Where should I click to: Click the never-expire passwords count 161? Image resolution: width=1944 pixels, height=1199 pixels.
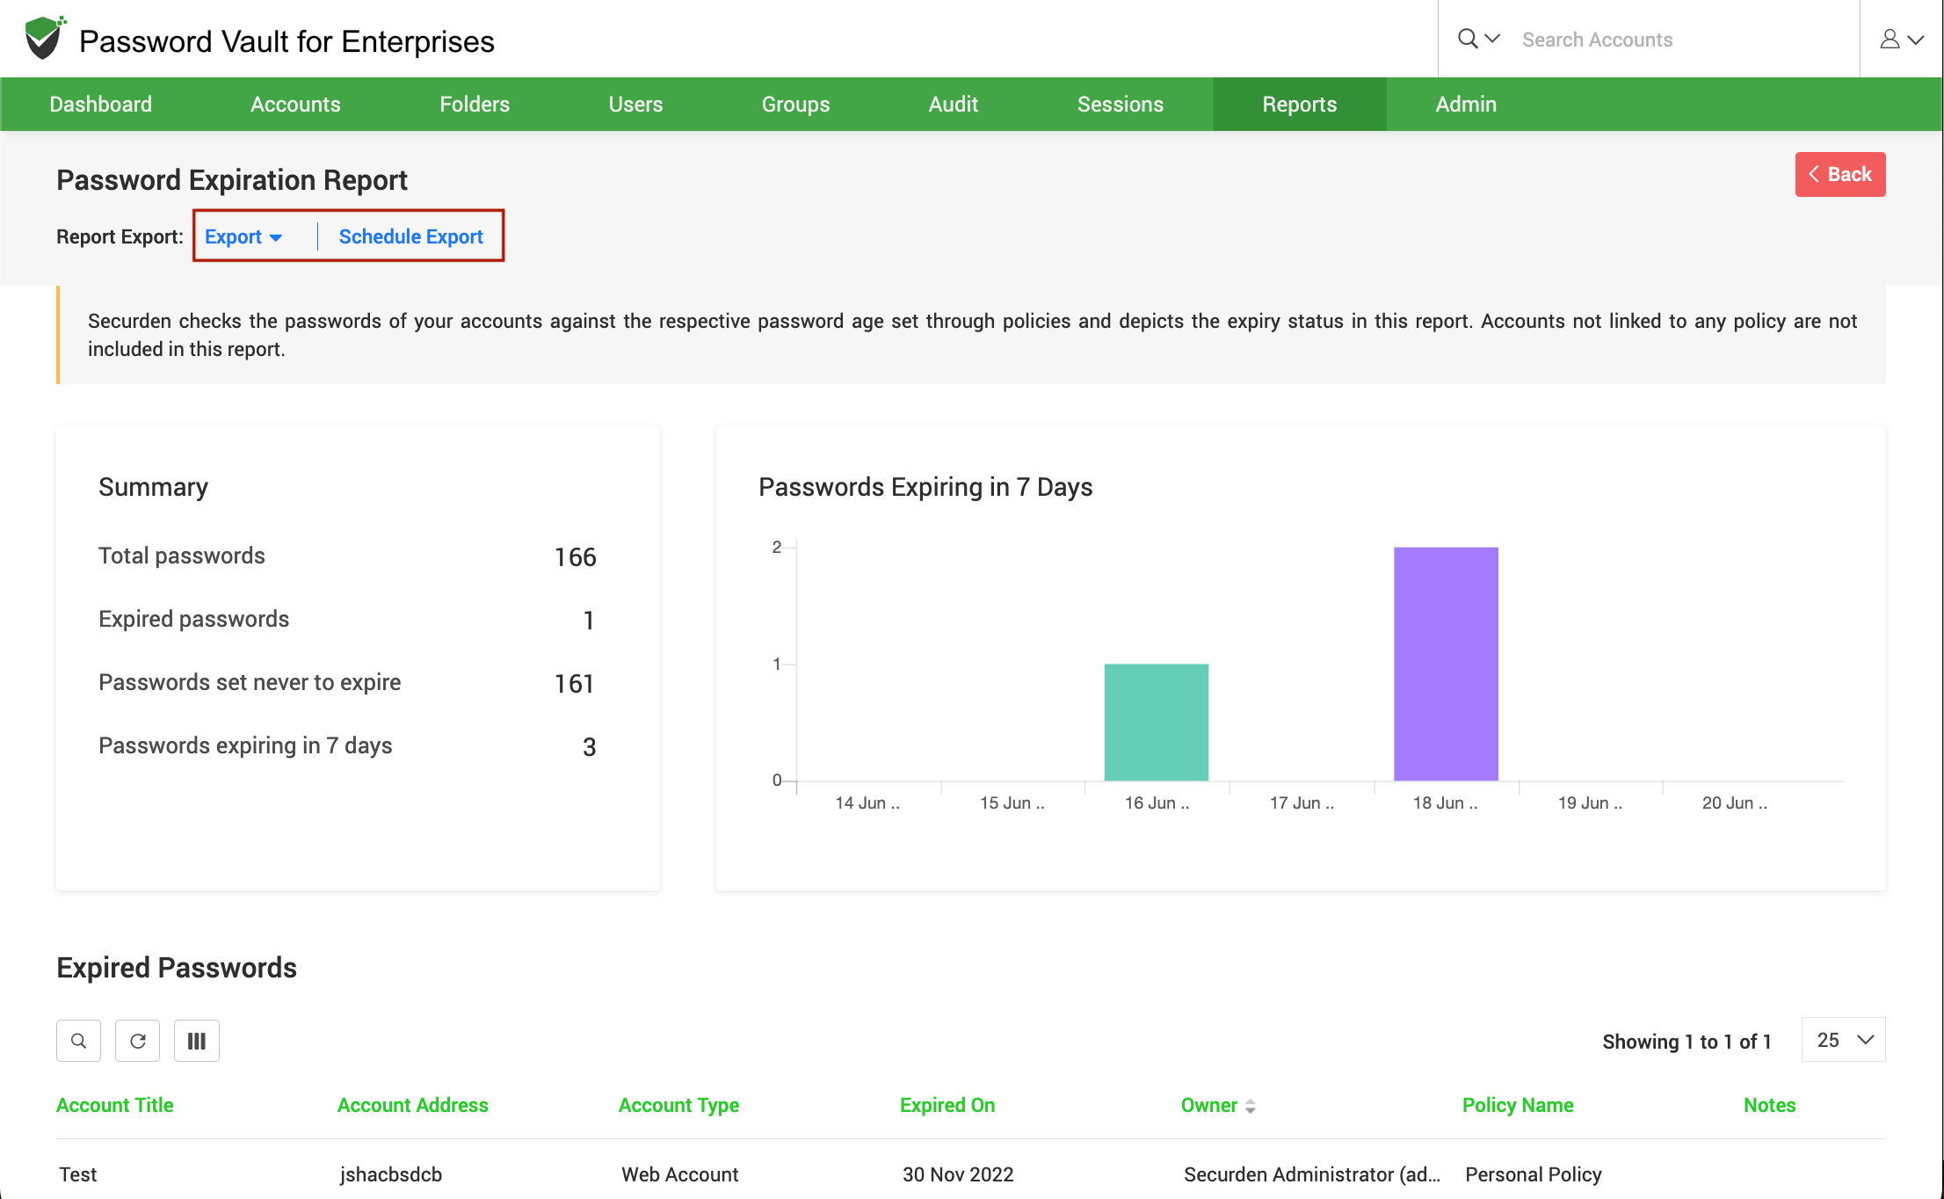[574, 683]
